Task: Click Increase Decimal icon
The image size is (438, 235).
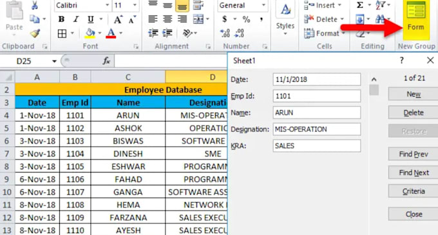Action: pyautogui.click(x=225, y=33)
